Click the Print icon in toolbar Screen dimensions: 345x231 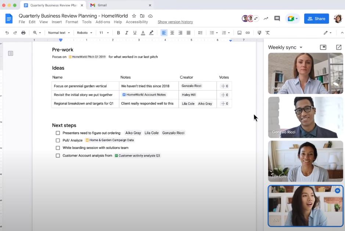click(x=24, y=33)
